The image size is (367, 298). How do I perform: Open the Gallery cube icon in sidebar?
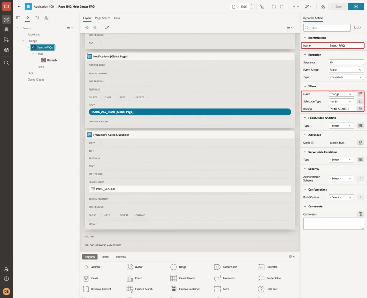(x=6, y=50)
